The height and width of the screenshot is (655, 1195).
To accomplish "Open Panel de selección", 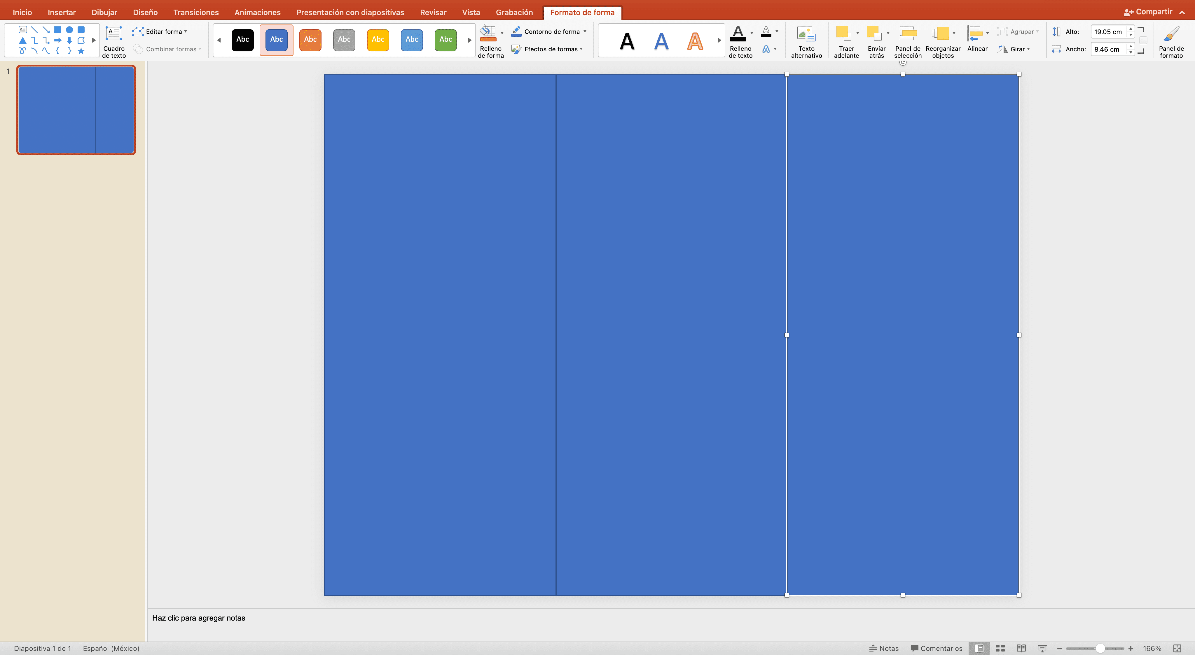I will [907, 34].
